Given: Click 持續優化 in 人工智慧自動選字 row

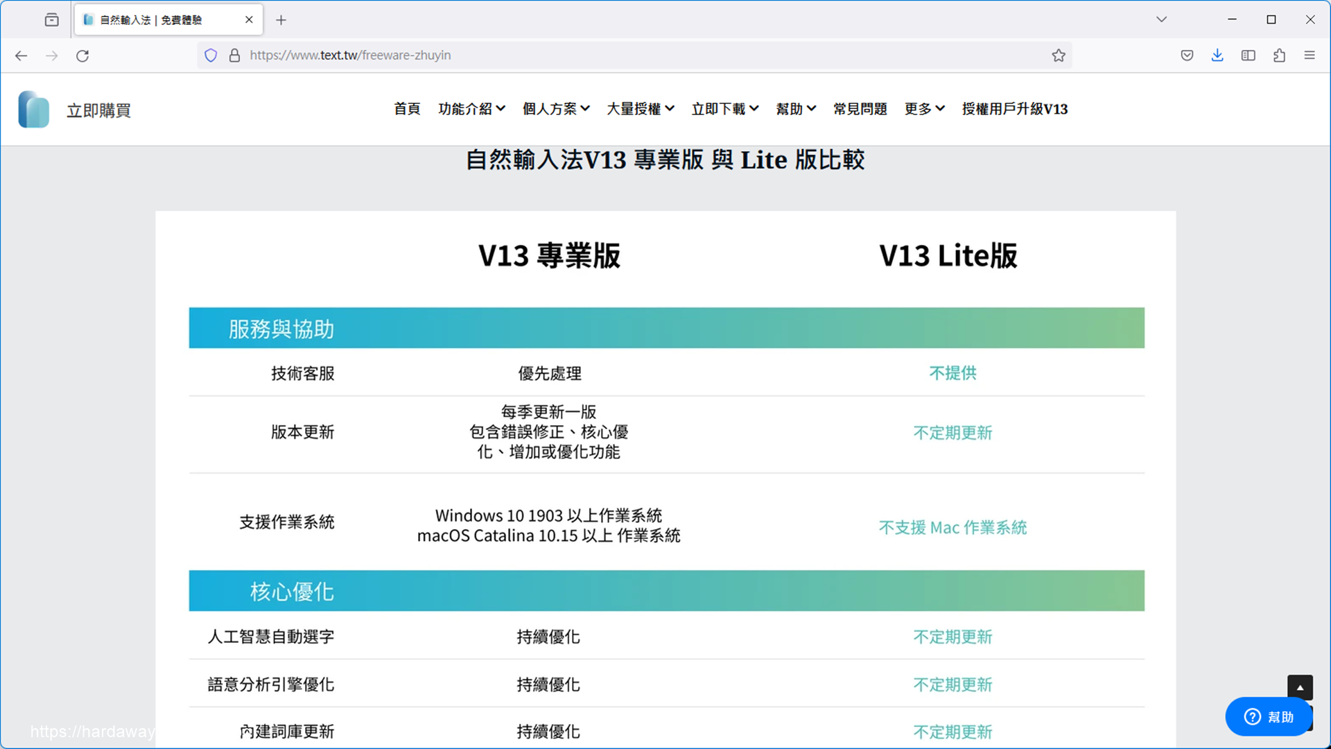Looking at the screenshot, I should (548, 637).
